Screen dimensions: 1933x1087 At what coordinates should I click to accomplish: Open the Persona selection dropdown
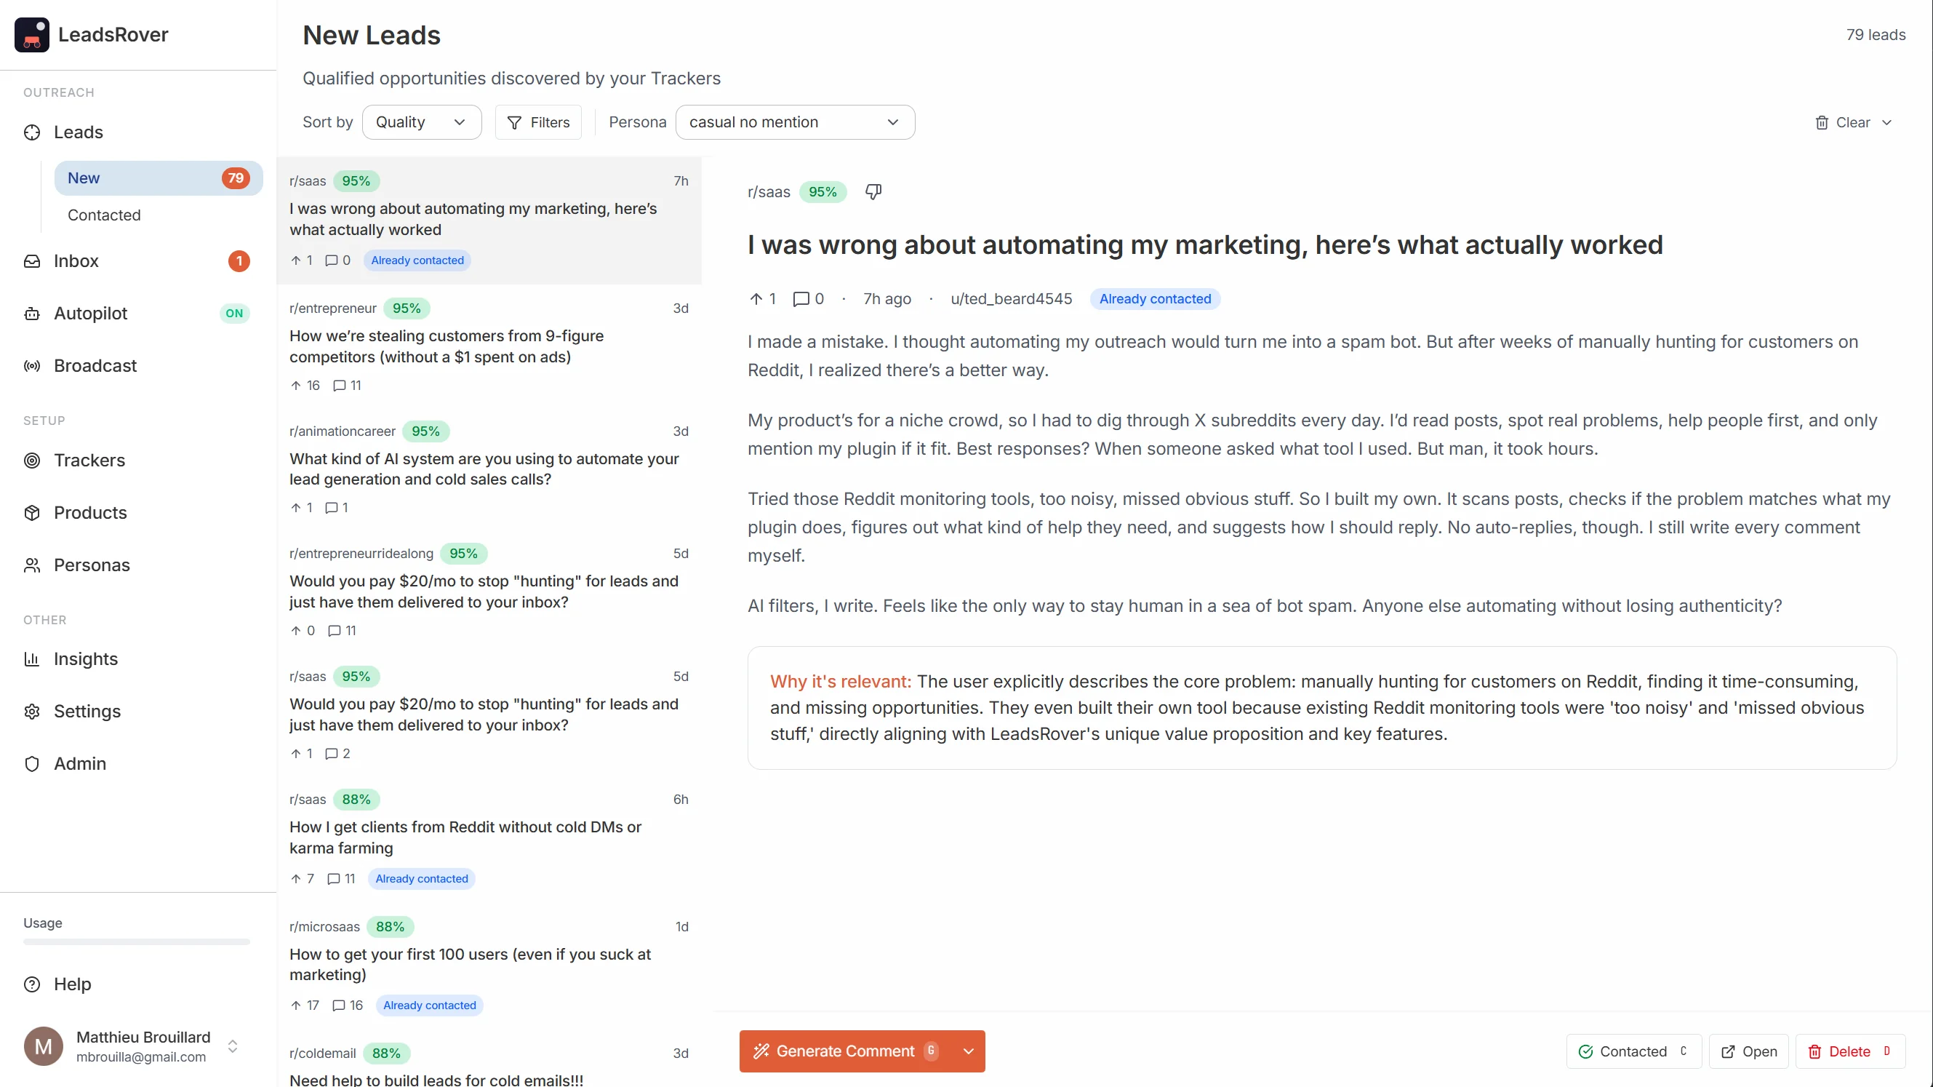[x=794, y=122]
